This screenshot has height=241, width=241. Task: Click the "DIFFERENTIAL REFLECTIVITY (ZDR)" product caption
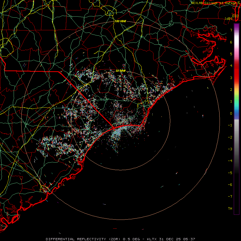point(84,239)
